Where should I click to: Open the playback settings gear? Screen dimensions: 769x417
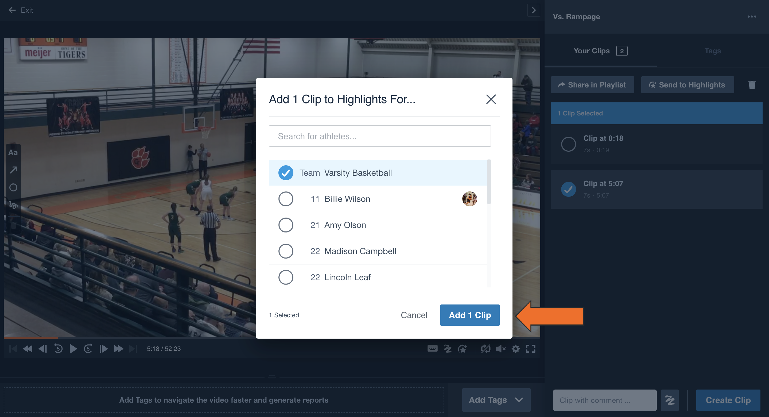(x=515, y=348)
